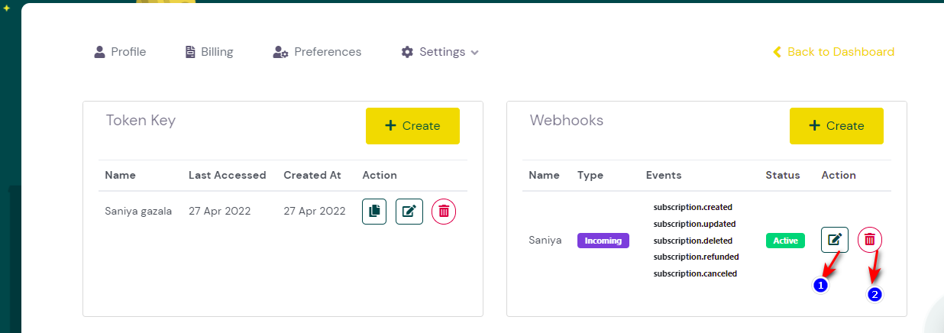Select the subscription.refunded event text

696,257
